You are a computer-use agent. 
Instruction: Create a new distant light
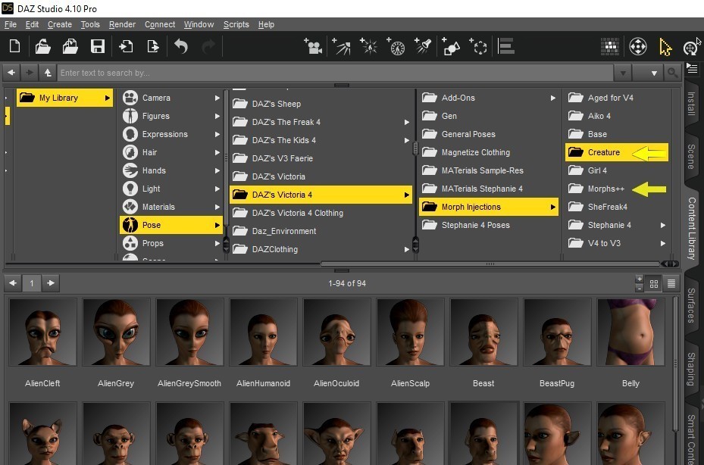341,46
